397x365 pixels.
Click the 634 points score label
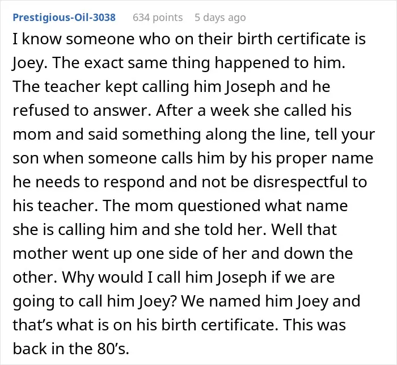158,18
